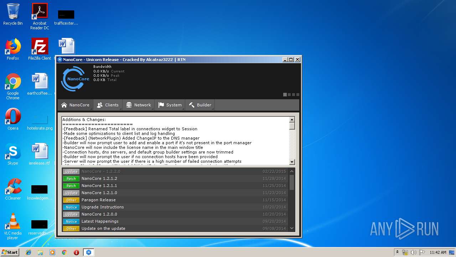Open the ierelease.rtf desktop file
Screen dimensions: 456x257
tap(40, 154)
